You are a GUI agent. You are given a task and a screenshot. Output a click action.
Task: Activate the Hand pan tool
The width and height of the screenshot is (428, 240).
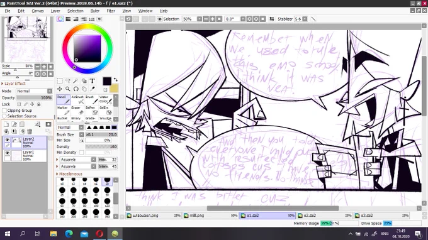pyautogui.click(x=84, y=89)
